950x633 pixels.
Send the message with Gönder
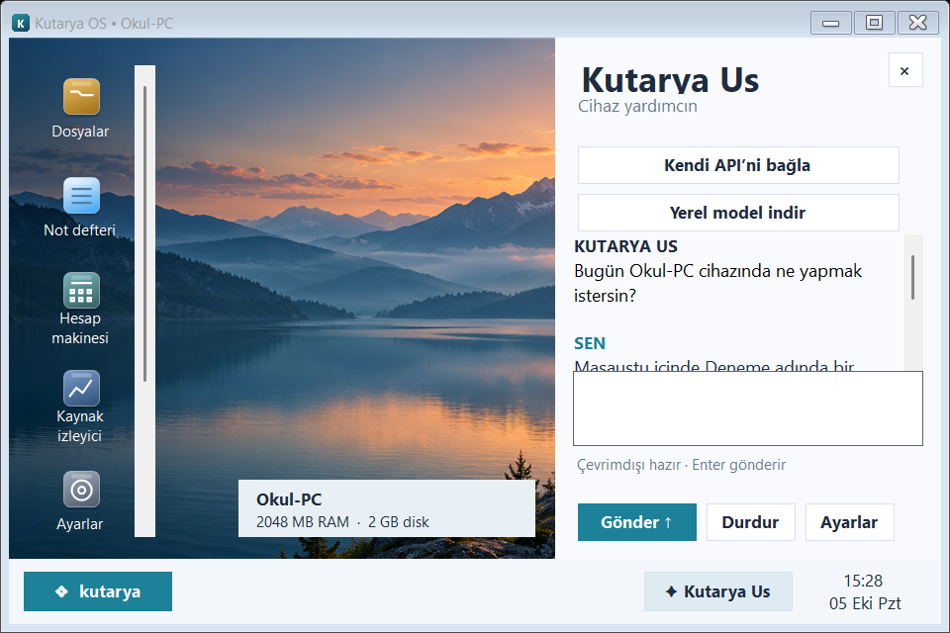[x=636, y=522]
